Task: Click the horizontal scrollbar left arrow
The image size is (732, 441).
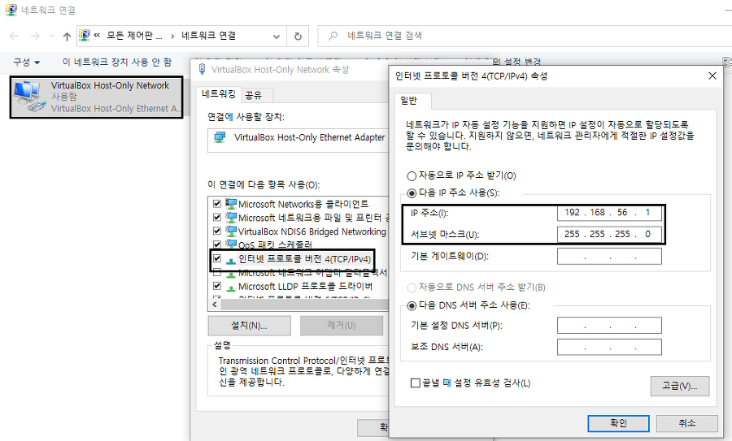Action: click(x=215, y=305)
